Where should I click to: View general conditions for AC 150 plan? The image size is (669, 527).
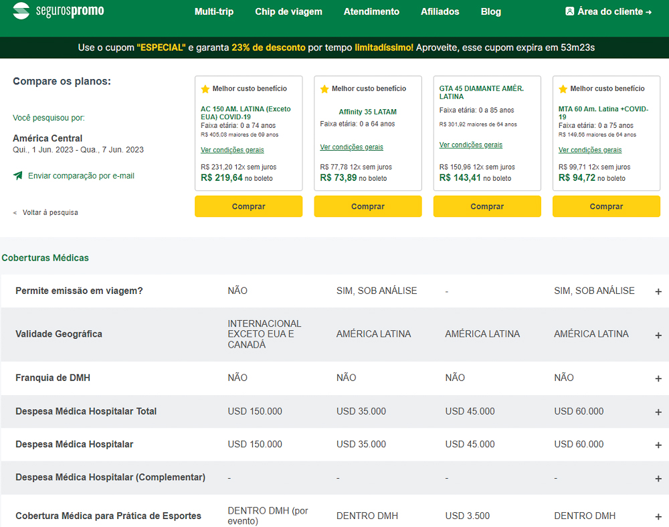(233, 150)
